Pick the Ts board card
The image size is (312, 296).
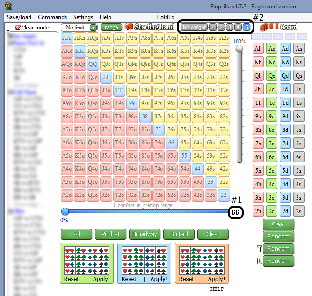point(298,103)
